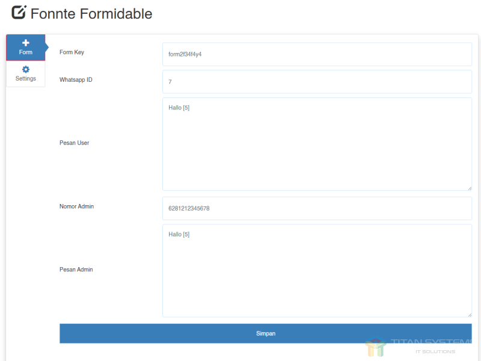The height and width of the screenshot is (361, 481).
Task: Click the Titan Systems logo watermark
Action: (376, 347)
